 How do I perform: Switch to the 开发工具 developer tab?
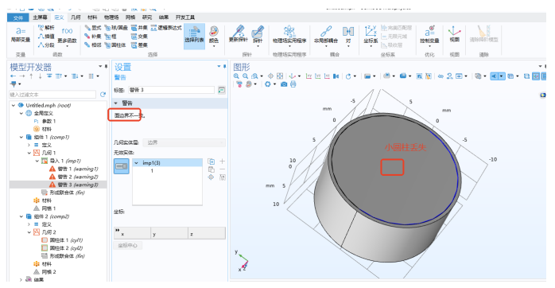(185, 18)
